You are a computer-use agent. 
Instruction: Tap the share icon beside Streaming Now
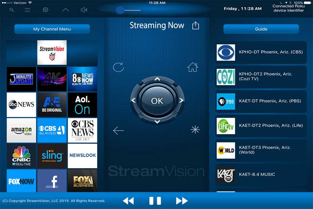point(195,26)
